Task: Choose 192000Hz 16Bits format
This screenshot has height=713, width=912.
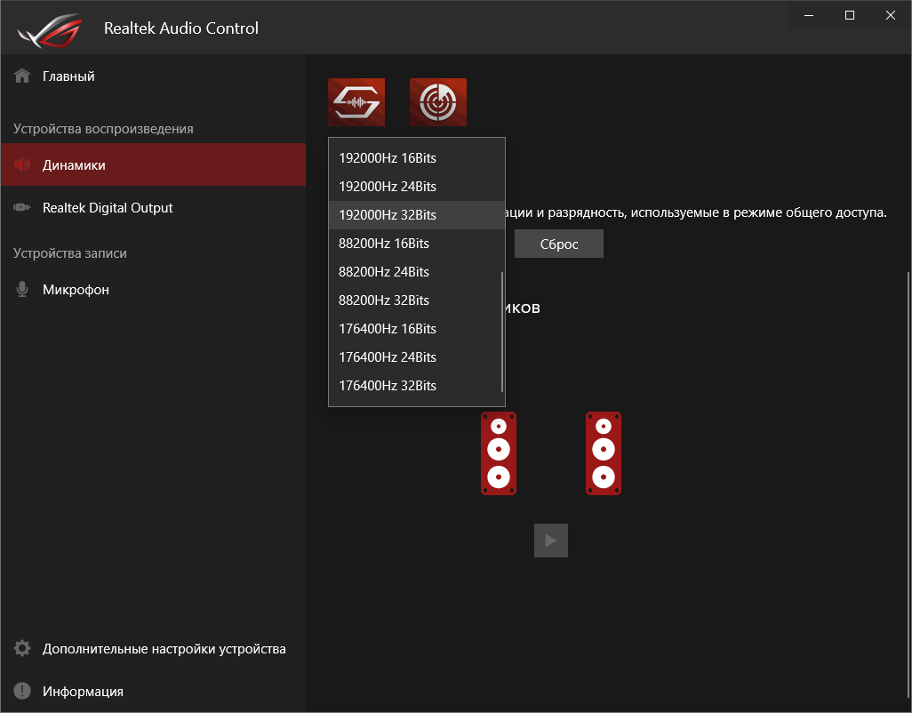Action: [x=417, y=158]
